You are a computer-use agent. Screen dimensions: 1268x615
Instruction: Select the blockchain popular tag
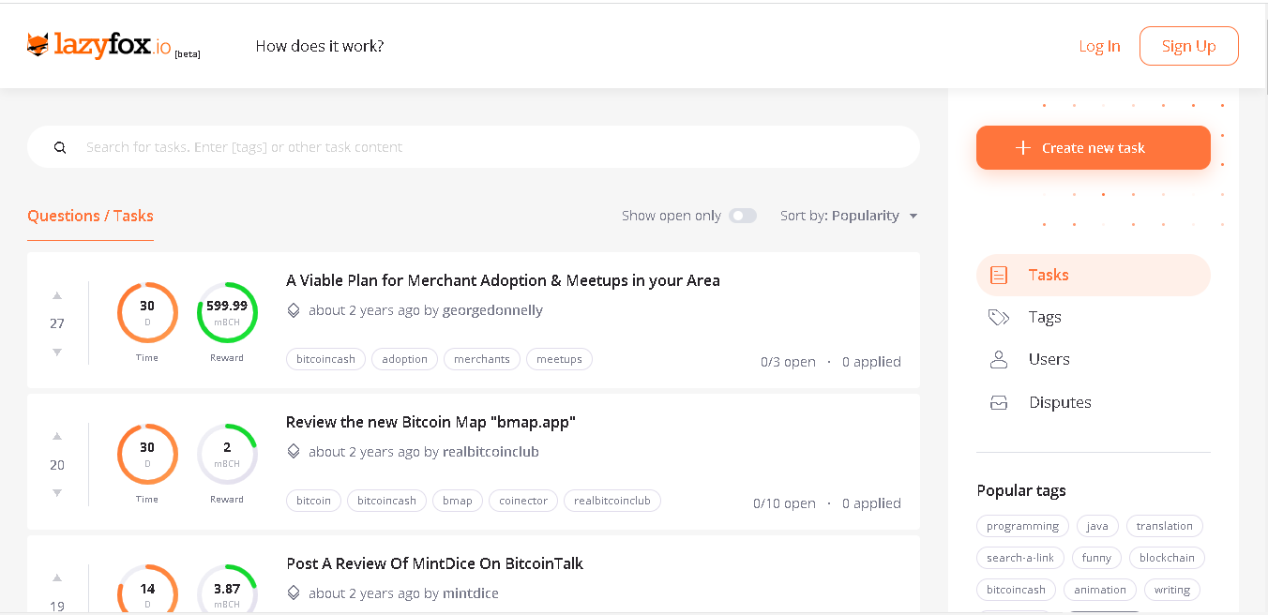[1167, 558]
